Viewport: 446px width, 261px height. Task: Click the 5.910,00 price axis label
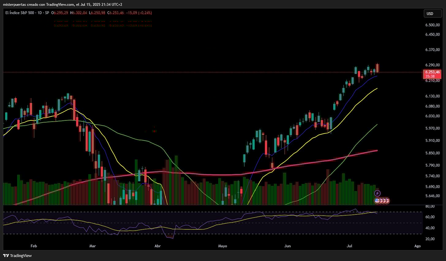(x=433, y=141)
